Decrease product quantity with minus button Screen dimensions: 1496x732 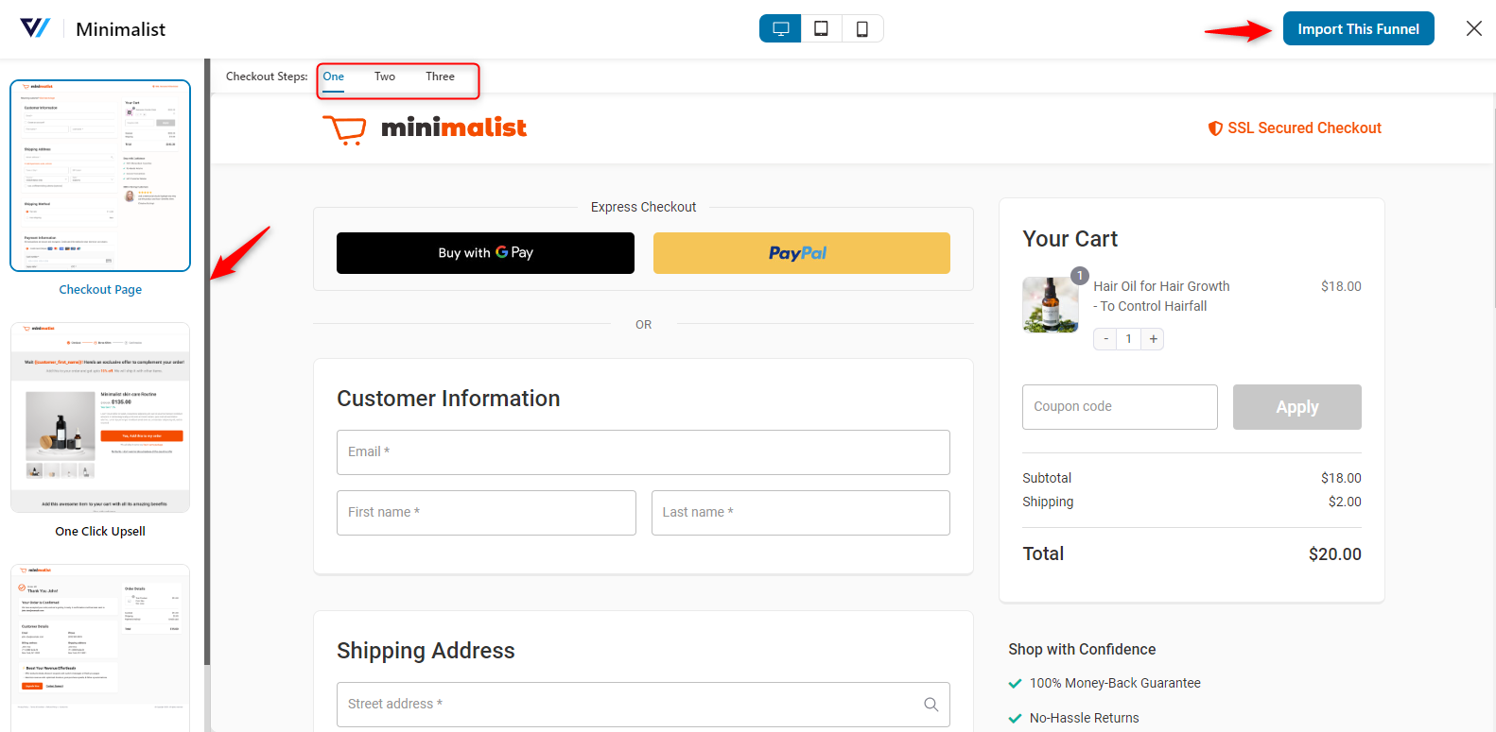[1105, 339]
